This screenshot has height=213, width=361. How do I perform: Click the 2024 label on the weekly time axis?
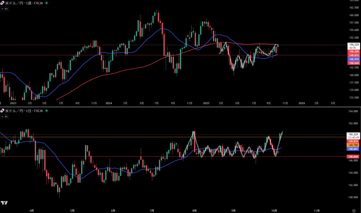pyautogui.click(x=109, y=103)
